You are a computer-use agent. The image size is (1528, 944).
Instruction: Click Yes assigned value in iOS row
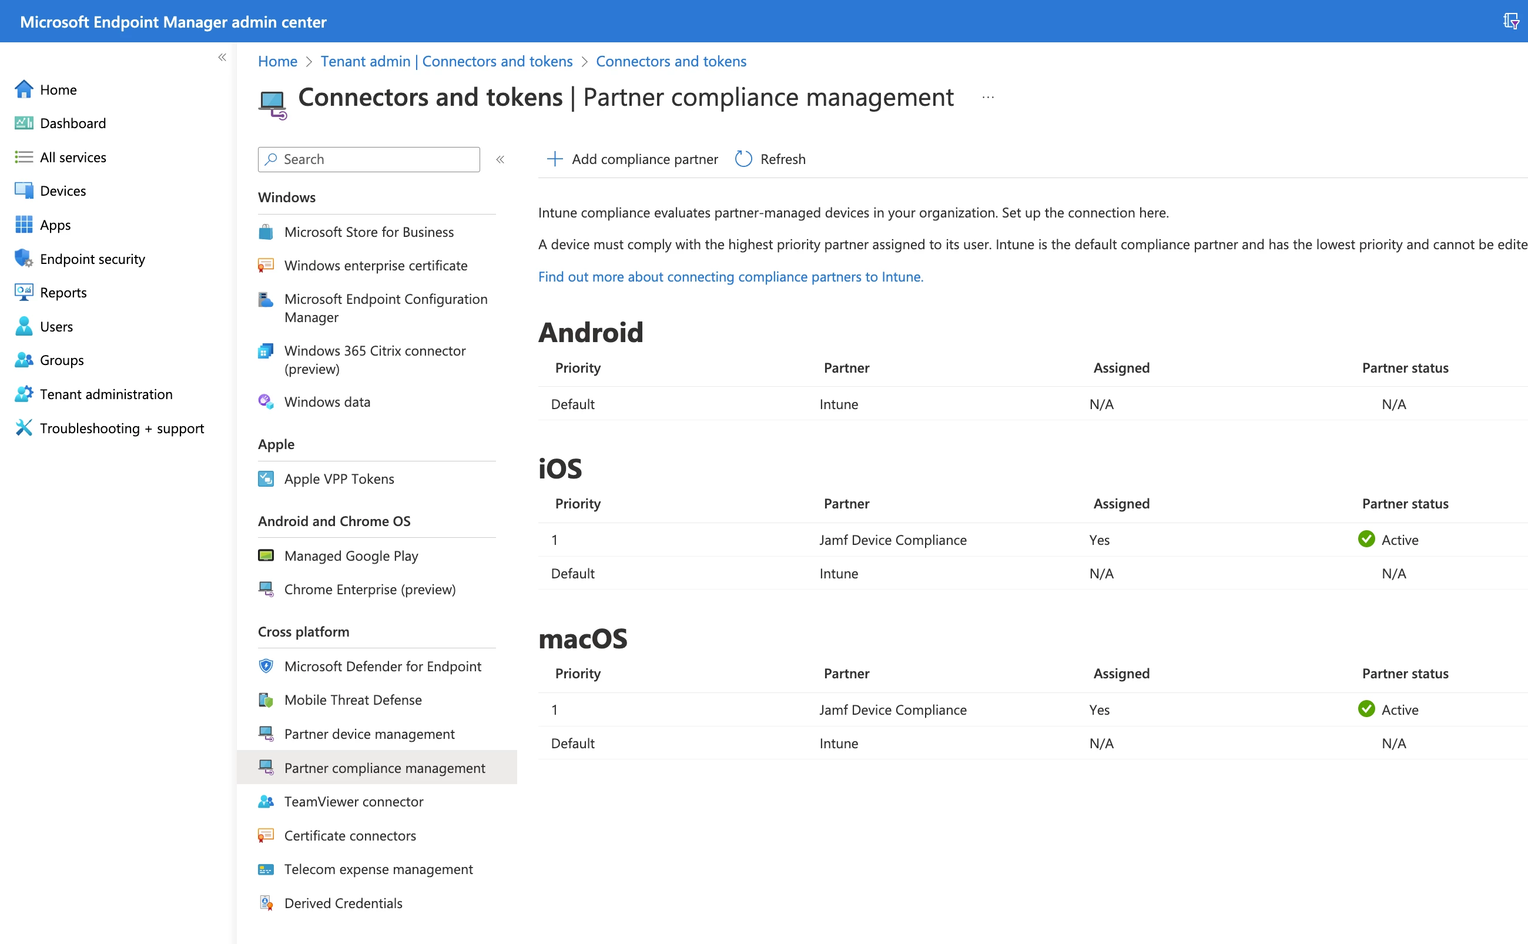[1099, 540]
